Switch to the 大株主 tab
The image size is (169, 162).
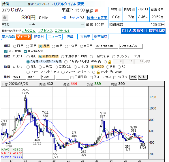[x=85, y=37]
